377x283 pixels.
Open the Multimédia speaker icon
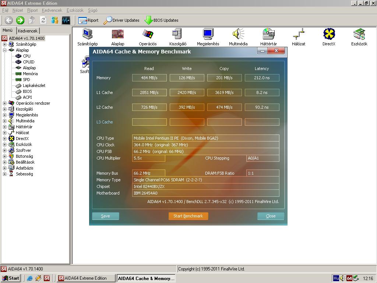click(238, 37)
